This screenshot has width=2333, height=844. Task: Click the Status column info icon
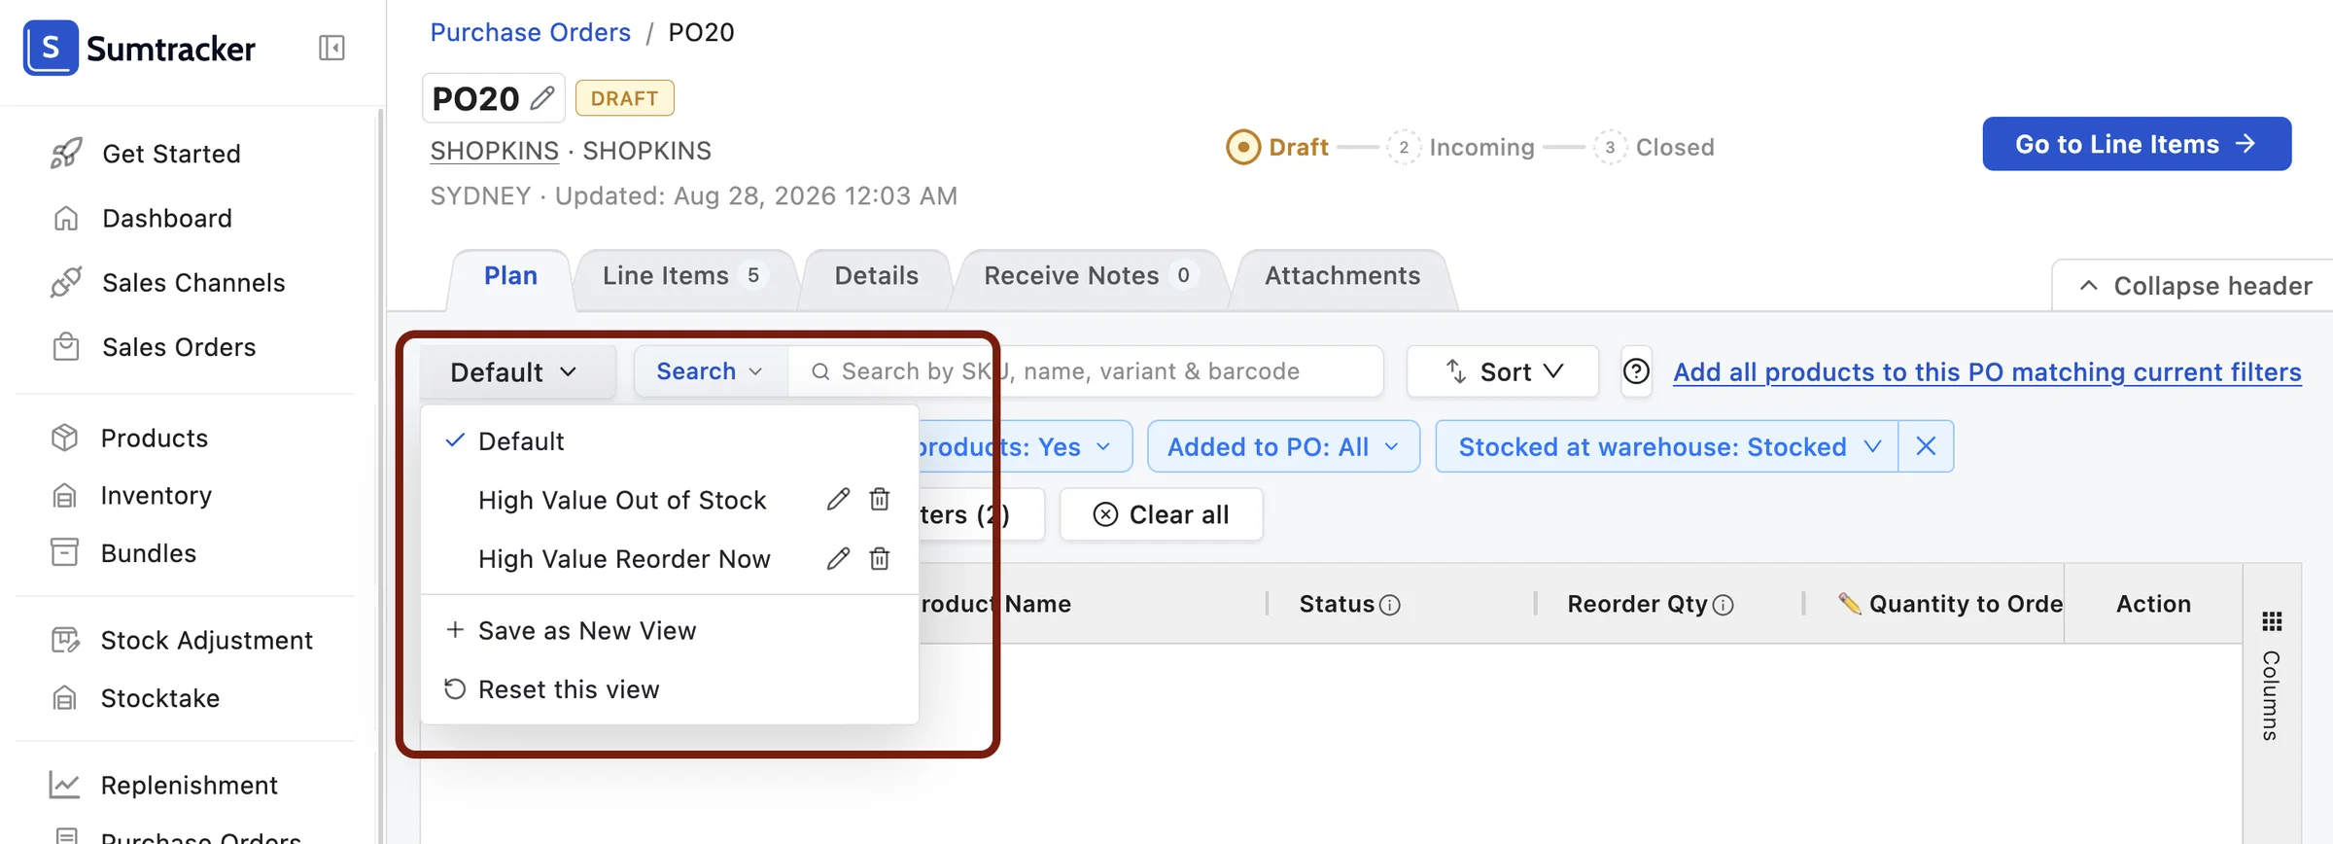click(1390, 605)
